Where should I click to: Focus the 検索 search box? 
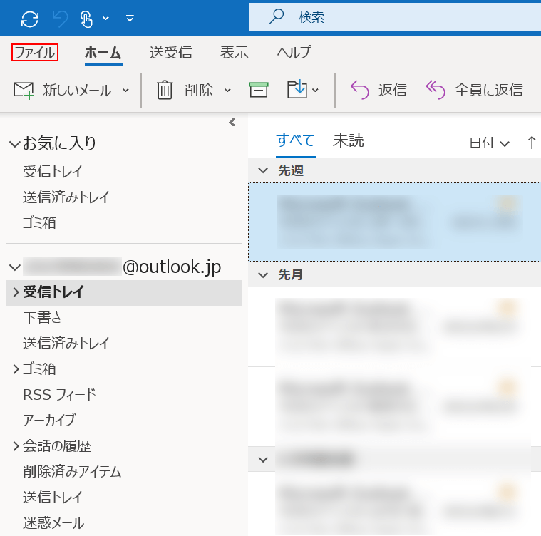395,16
